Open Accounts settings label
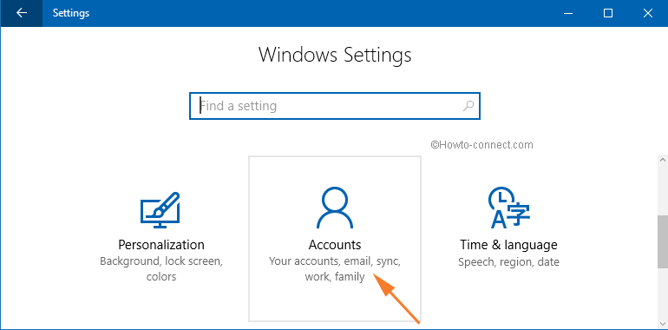The width and height of the screenshot is (668, 330). tap(335, 245)
